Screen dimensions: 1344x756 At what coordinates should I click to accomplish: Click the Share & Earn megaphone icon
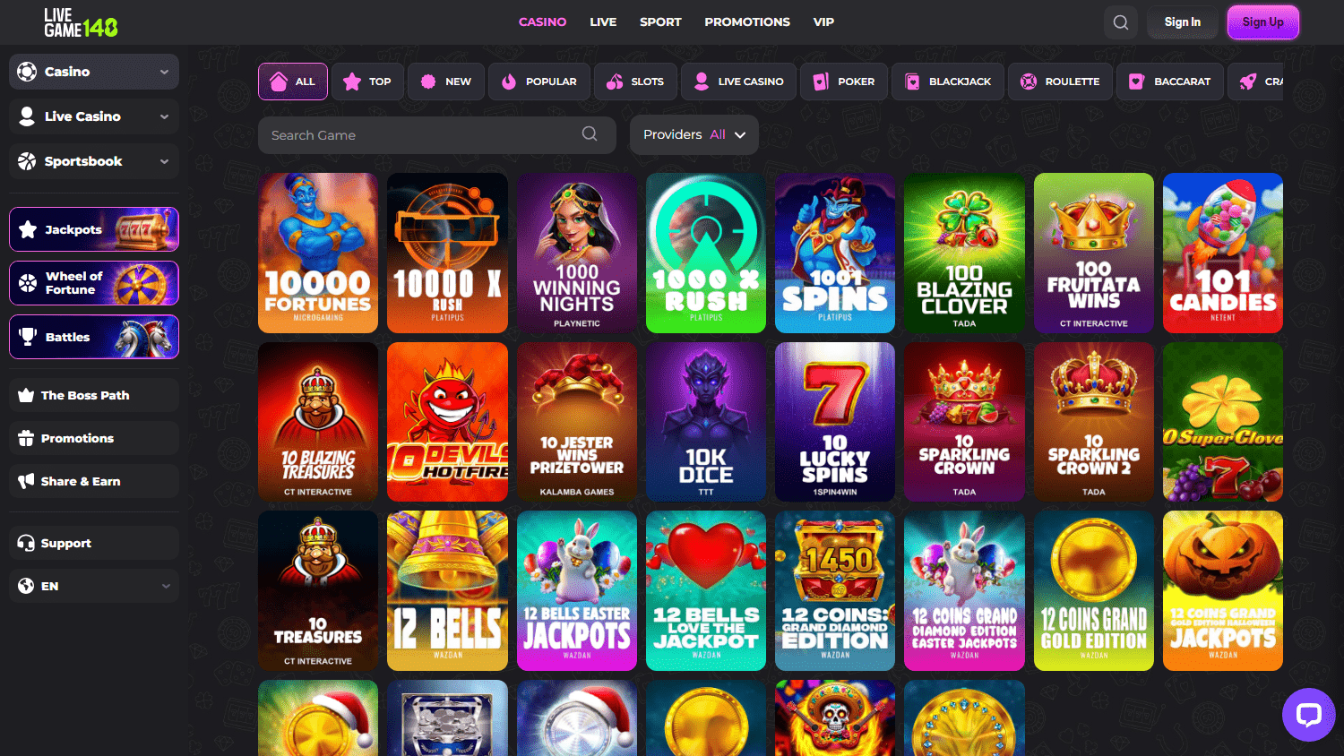click(x=26, y=481)
